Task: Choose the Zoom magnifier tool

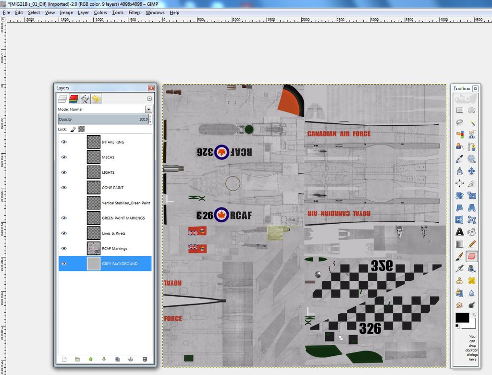Action: 471,159
